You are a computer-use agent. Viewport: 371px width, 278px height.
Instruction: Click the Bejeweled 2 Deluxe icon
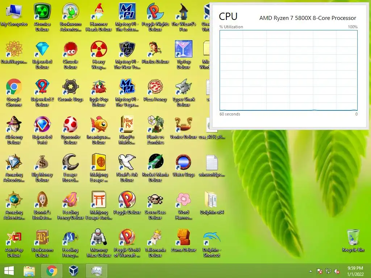pos(42,87)
